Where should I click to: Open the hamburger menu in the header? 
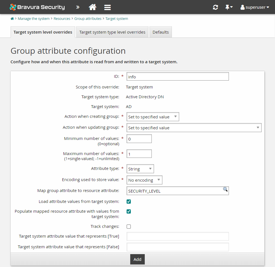[107, 7]
